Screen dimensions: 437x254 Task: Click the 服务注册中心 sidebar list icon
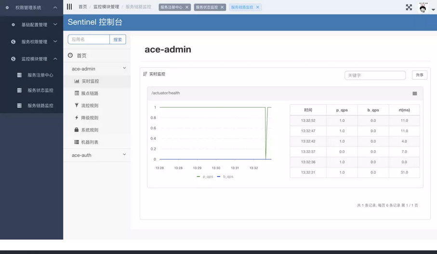tap(19, 75)
